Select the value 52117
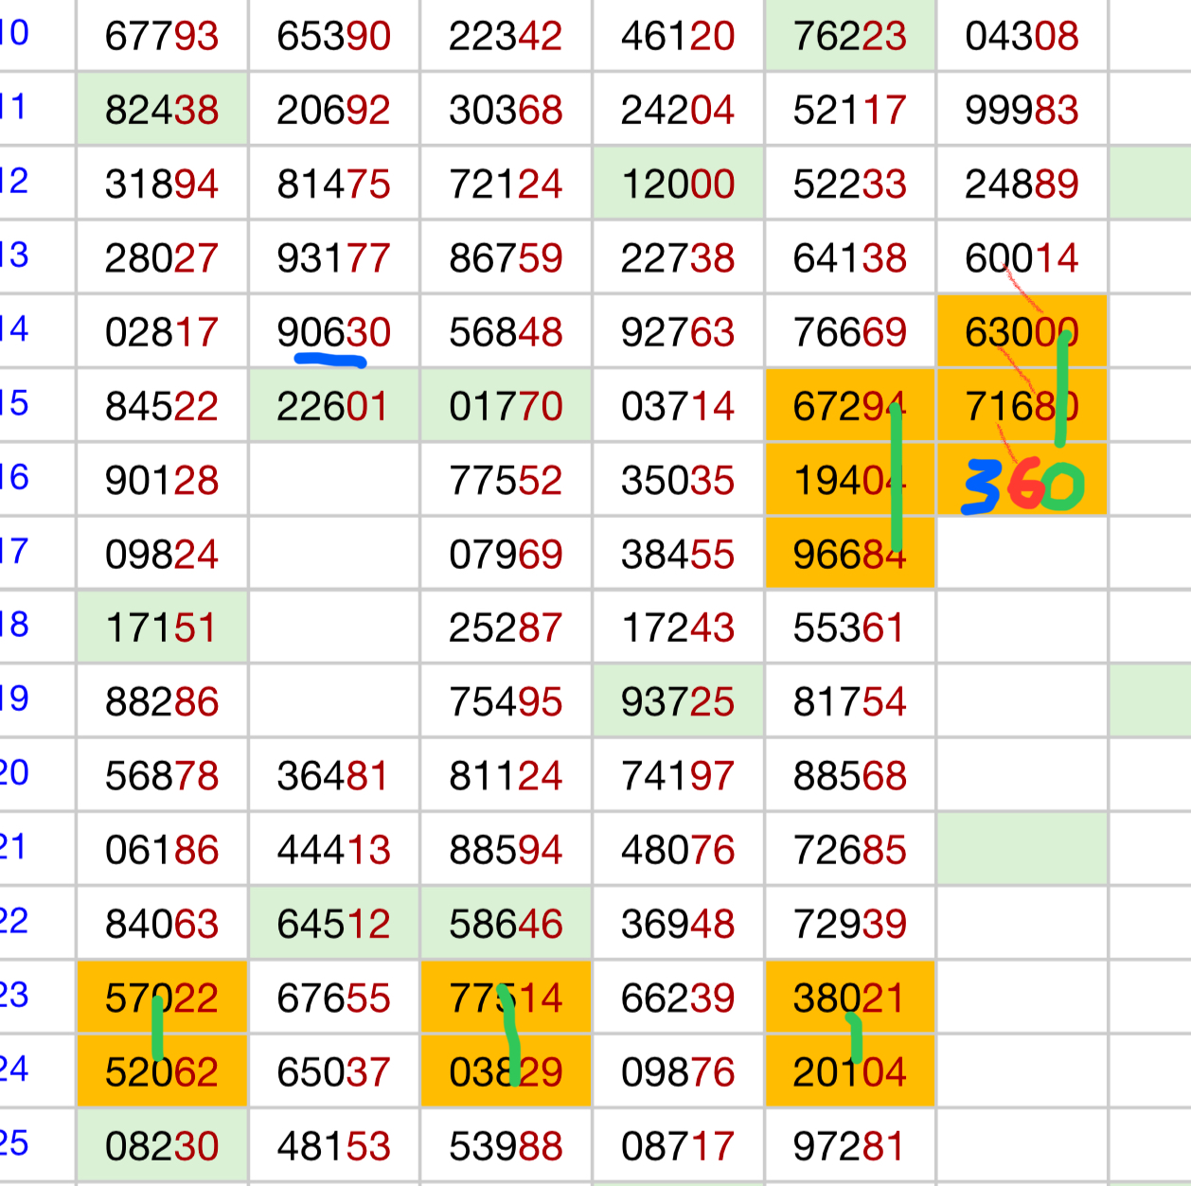 pyautogui.click(x=850, y=109)
